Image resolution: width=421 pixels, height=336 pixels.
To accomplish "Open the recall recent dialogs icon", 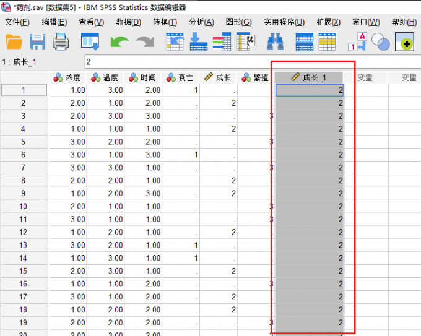I will (90, 42).
